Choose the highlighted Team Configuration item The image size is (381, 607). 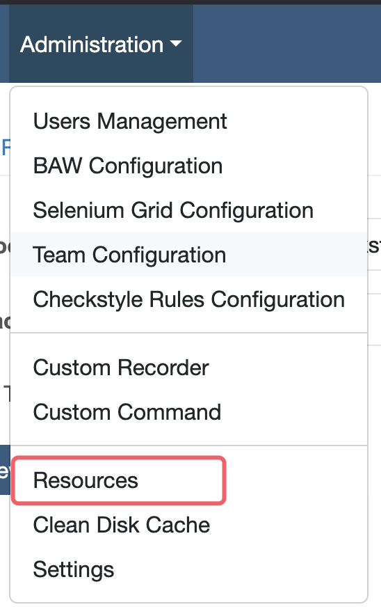188,255
